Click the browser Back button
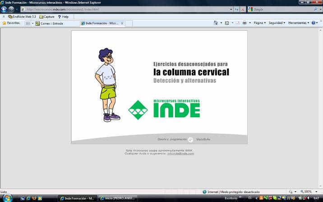Screen dimensions: 323x202 pyautogui.click(x=5, y=9)
